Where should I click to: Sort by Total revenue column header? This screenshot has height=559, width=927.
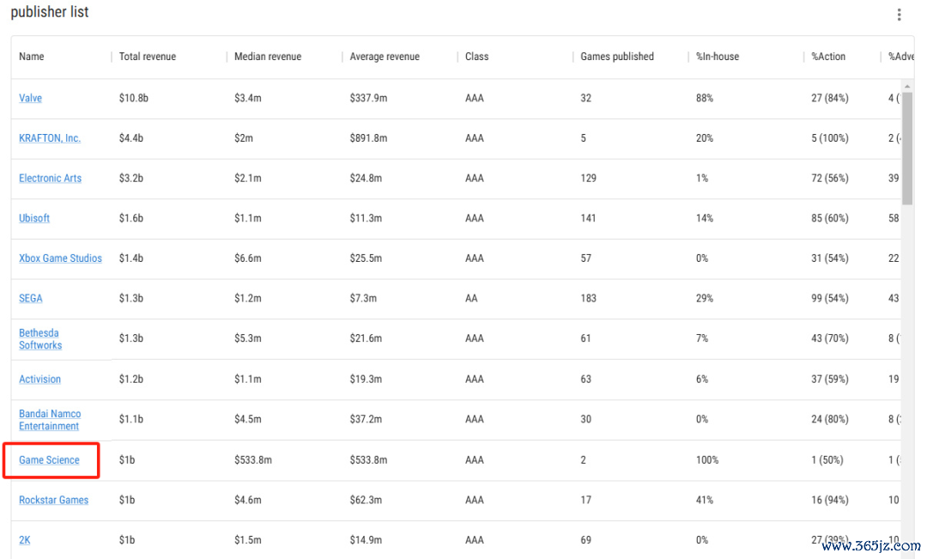[148, 57]
